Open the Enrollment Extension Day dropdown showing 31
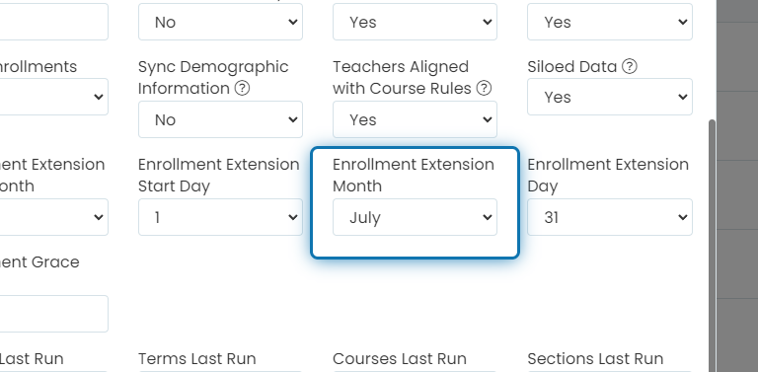The height and width of the screenshot is (372, 758). coord(610,217)
